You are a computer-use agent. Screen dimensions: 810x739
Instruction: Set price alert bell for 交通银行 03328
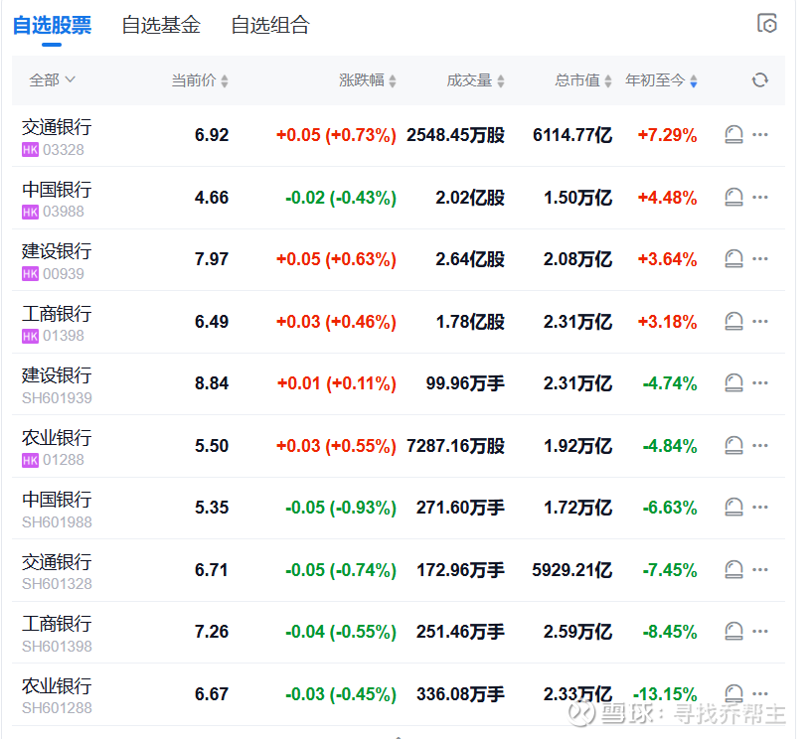click(x=733, y=135)
